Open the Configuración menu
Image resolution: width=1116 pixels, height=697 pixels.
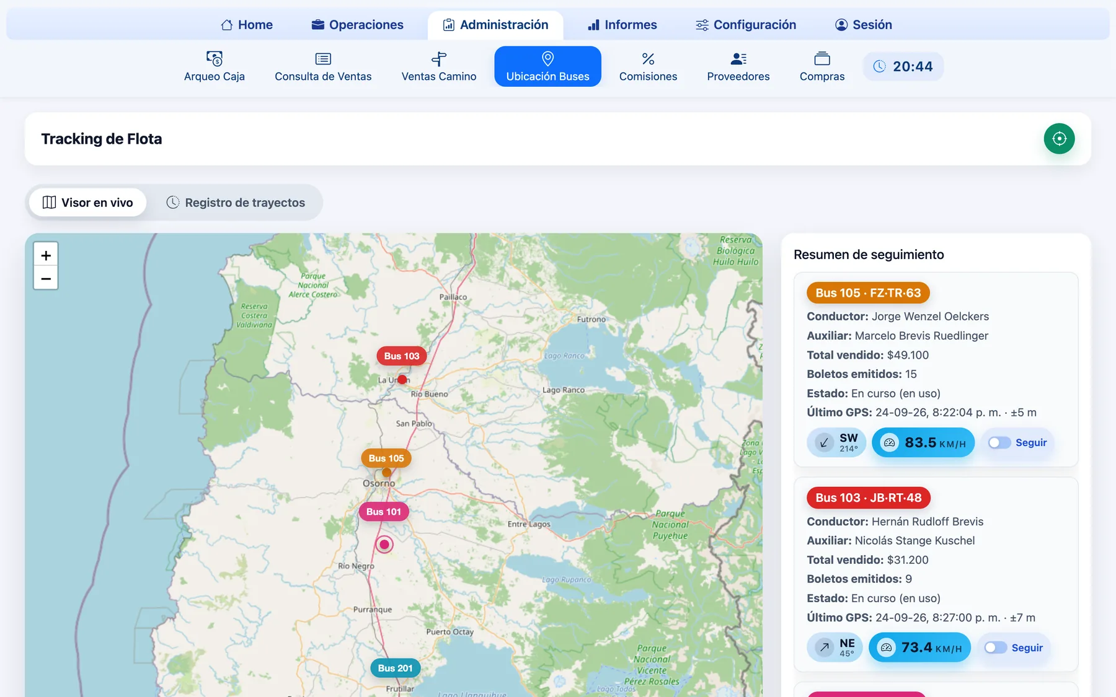click(746, 25)
